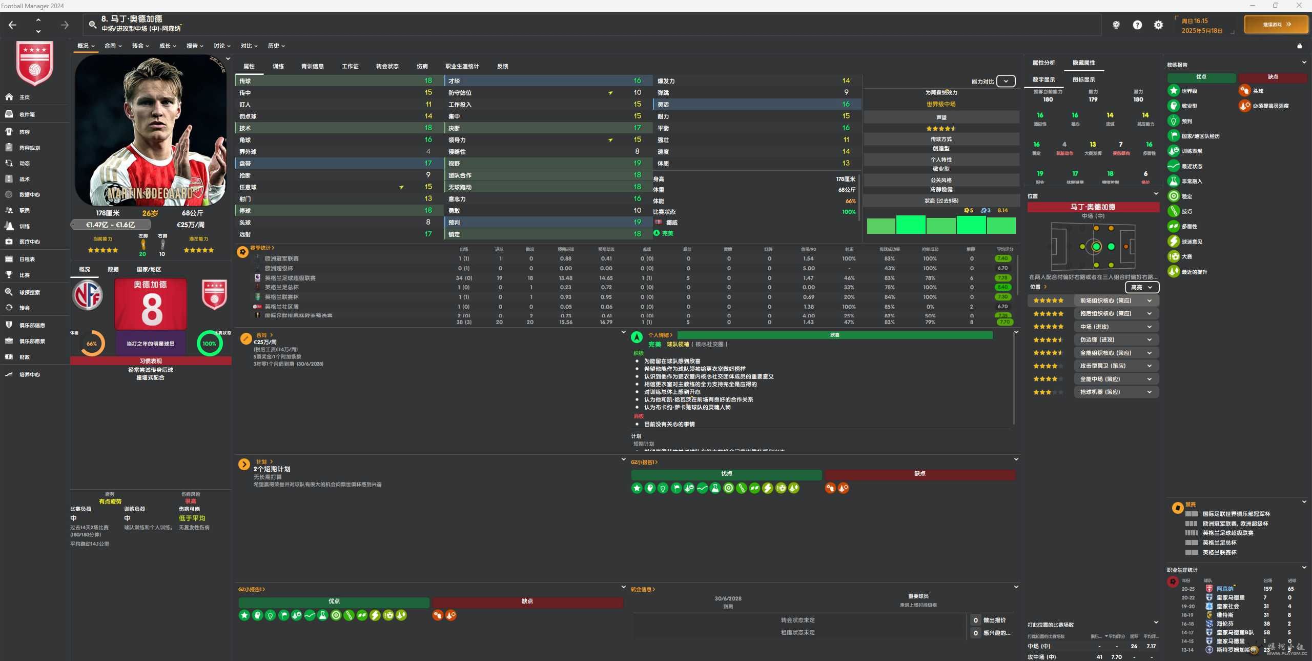This screenshot has height=661, width=1312.
Task: Show the 优点 strengths list
Action: [1201, 77]
